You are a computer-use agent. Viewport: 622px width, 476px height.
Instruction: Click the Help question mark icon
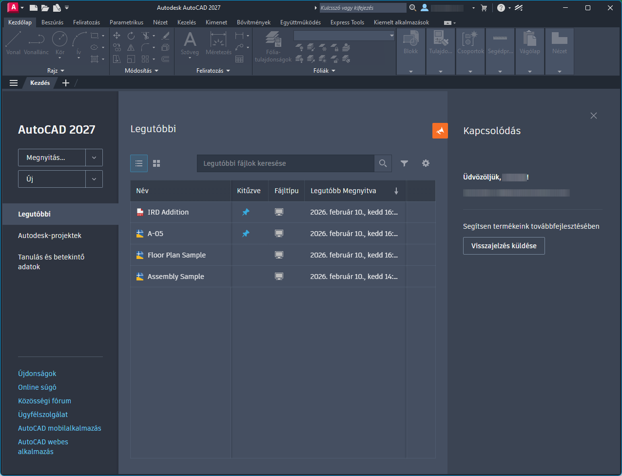click(501, 8)
